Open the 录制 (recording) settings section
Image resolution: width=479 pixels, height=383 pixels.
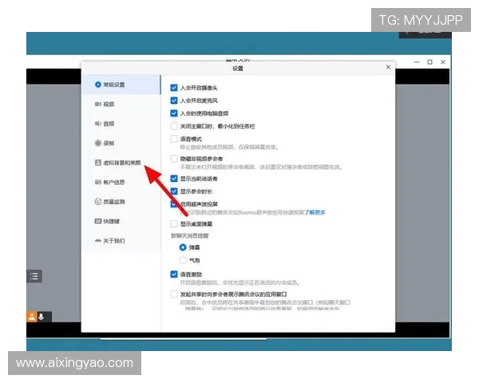pos(121,143)
